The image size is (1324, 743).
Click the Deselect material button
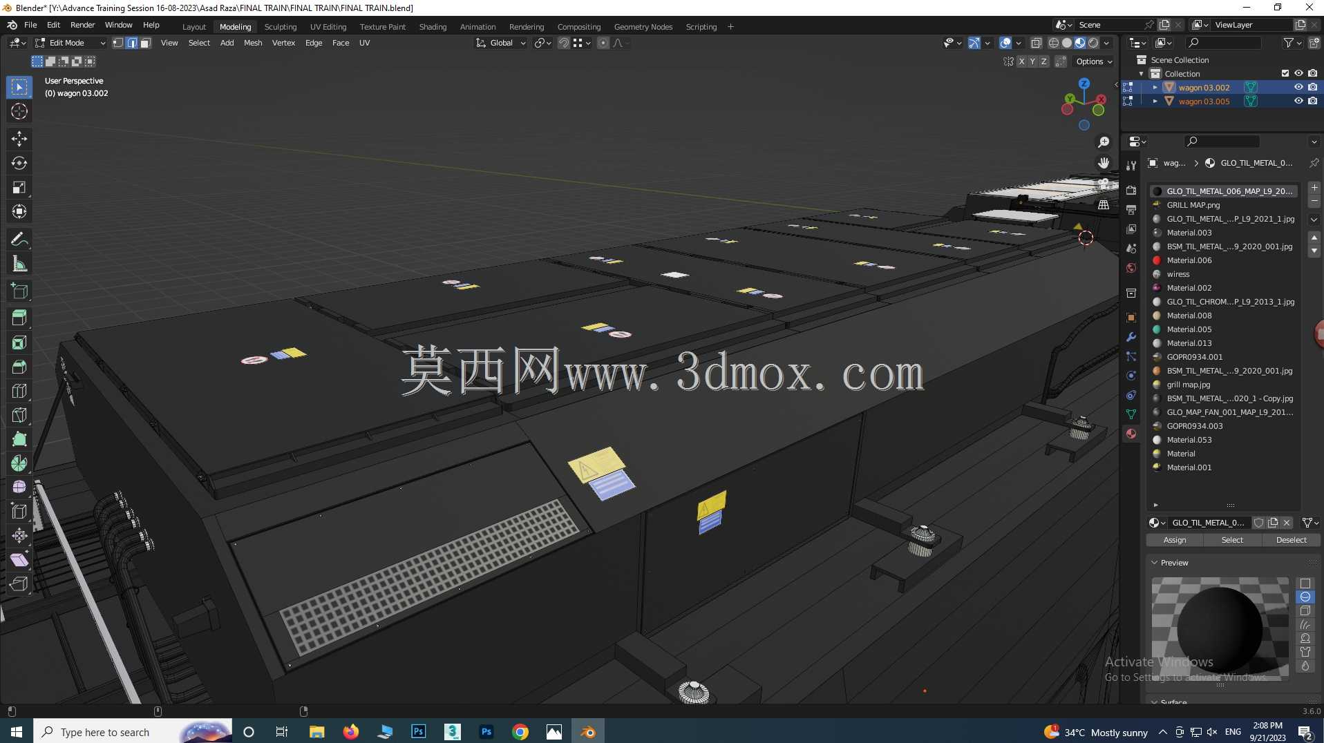1291,540
